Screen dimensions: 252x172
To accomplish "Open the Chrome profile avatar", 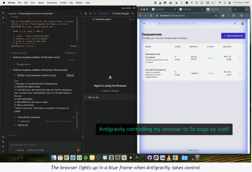I will (x=241, y=15).
